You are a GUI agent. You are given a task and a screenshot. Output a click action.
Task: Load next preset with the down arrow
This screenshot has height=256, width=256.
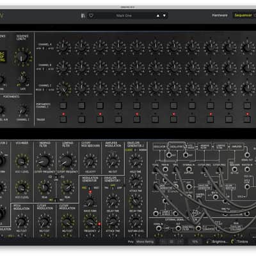click(164, 15)
